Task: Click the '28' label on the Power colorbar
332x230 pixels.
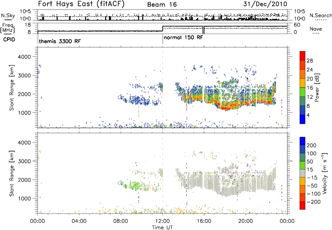Action: (310, 61)
